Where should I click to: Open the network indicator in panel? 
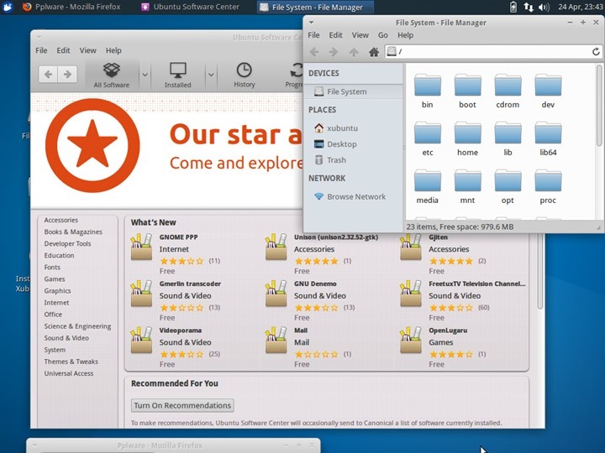tap(529, 7)
